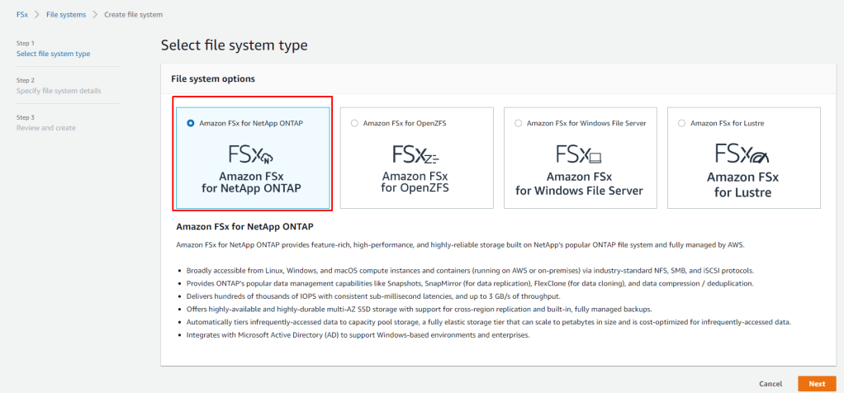Image resolution: width=844 pixels, height=393 pixels.
Task: Click the large Windows File Server card title
Action: (x=579, y=183)
